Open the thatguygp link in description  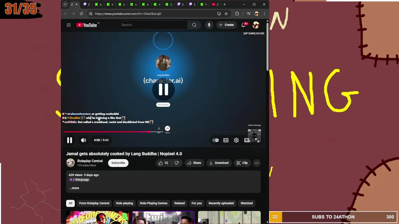point(80,180)
